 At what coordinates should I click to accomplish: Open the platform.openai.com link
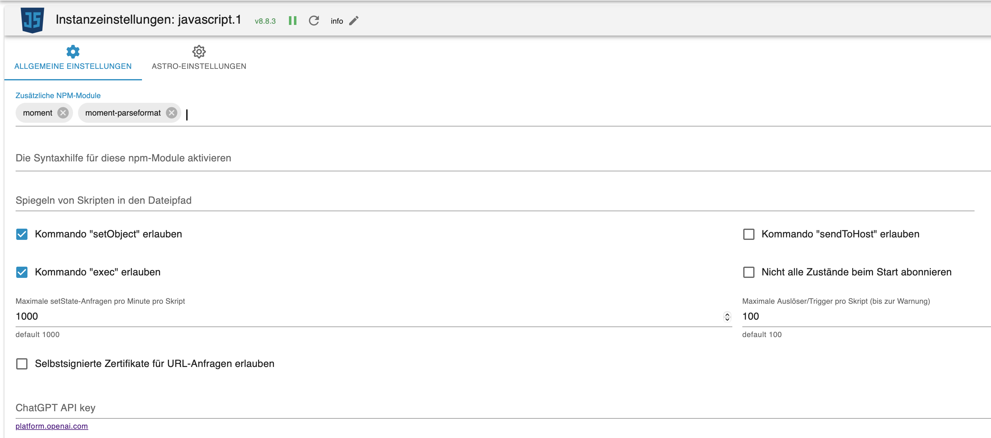click(51, 426)
